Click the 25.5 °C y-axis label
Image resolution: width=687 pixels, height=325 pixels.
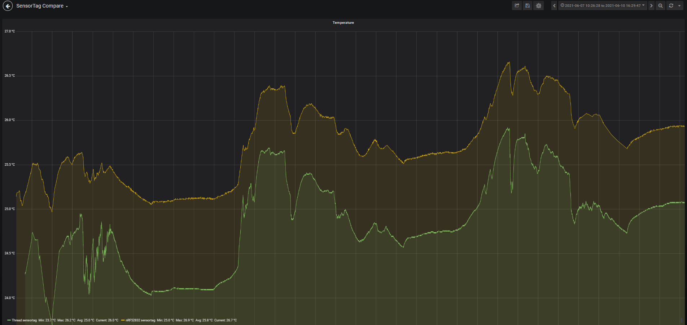click(10, 165)
